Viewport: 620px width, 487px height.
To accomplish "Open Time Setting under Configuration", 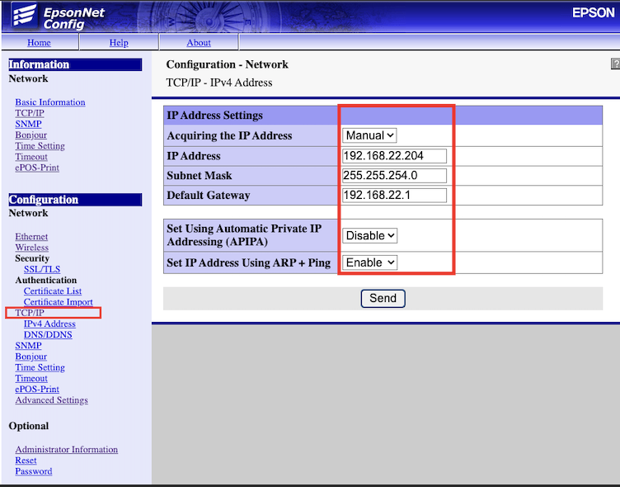I will [40, 367].
